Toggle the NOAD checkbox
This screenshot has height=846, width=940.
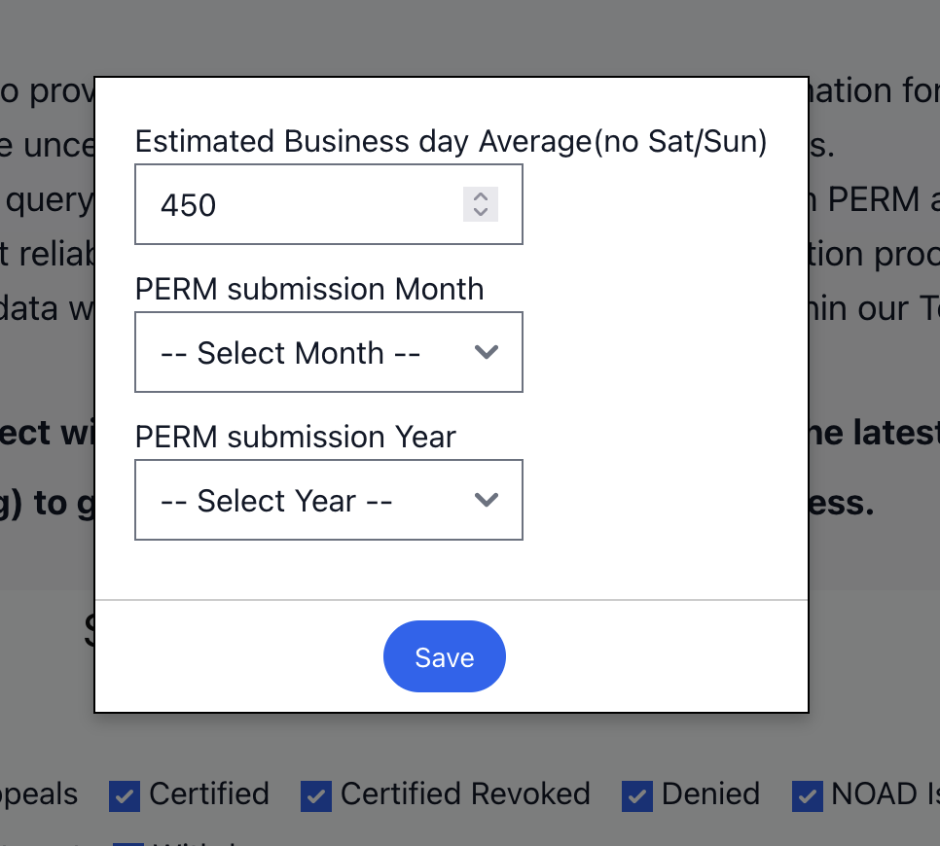[808, 795]
